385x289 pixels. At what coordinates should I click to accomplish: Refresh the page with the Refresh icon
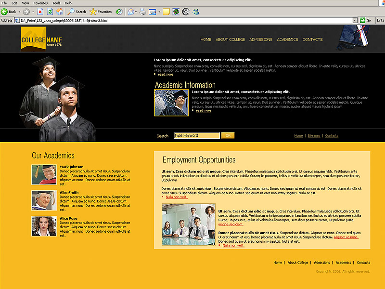click(50, 11)
